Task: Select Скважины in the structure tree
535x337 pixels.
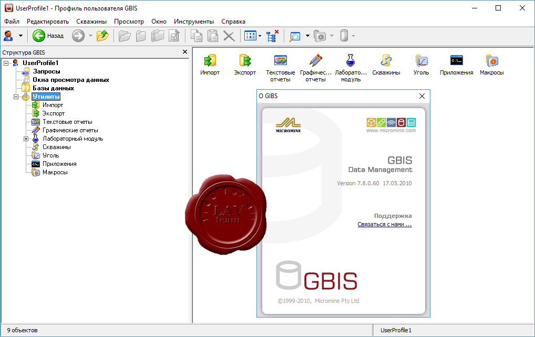Action: (x=57, y=147)
